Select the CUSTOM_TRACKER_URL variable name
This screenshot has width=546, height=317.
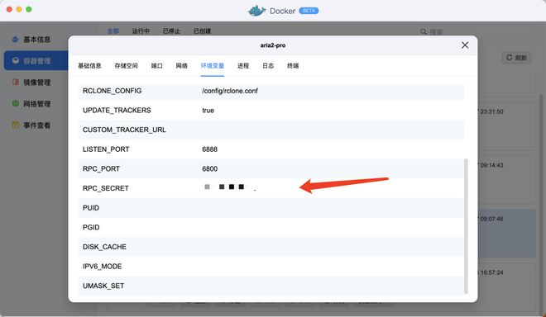point(124,130)
